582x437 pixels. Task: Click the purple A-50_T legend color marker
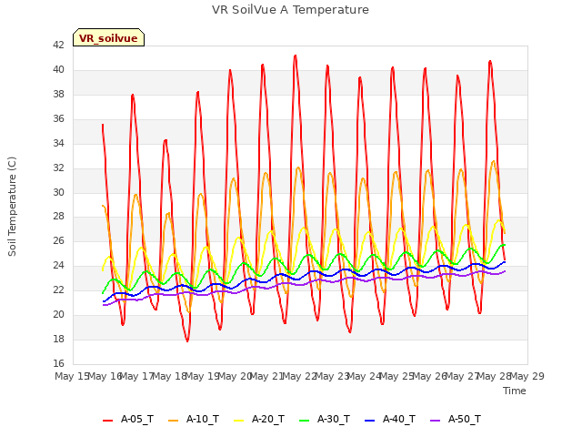[x=435, y=421]
